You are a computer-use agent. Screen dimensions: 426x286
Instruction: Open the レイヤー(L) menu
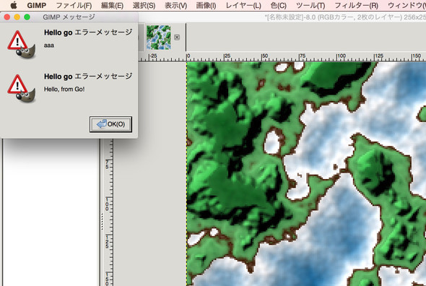243,5
